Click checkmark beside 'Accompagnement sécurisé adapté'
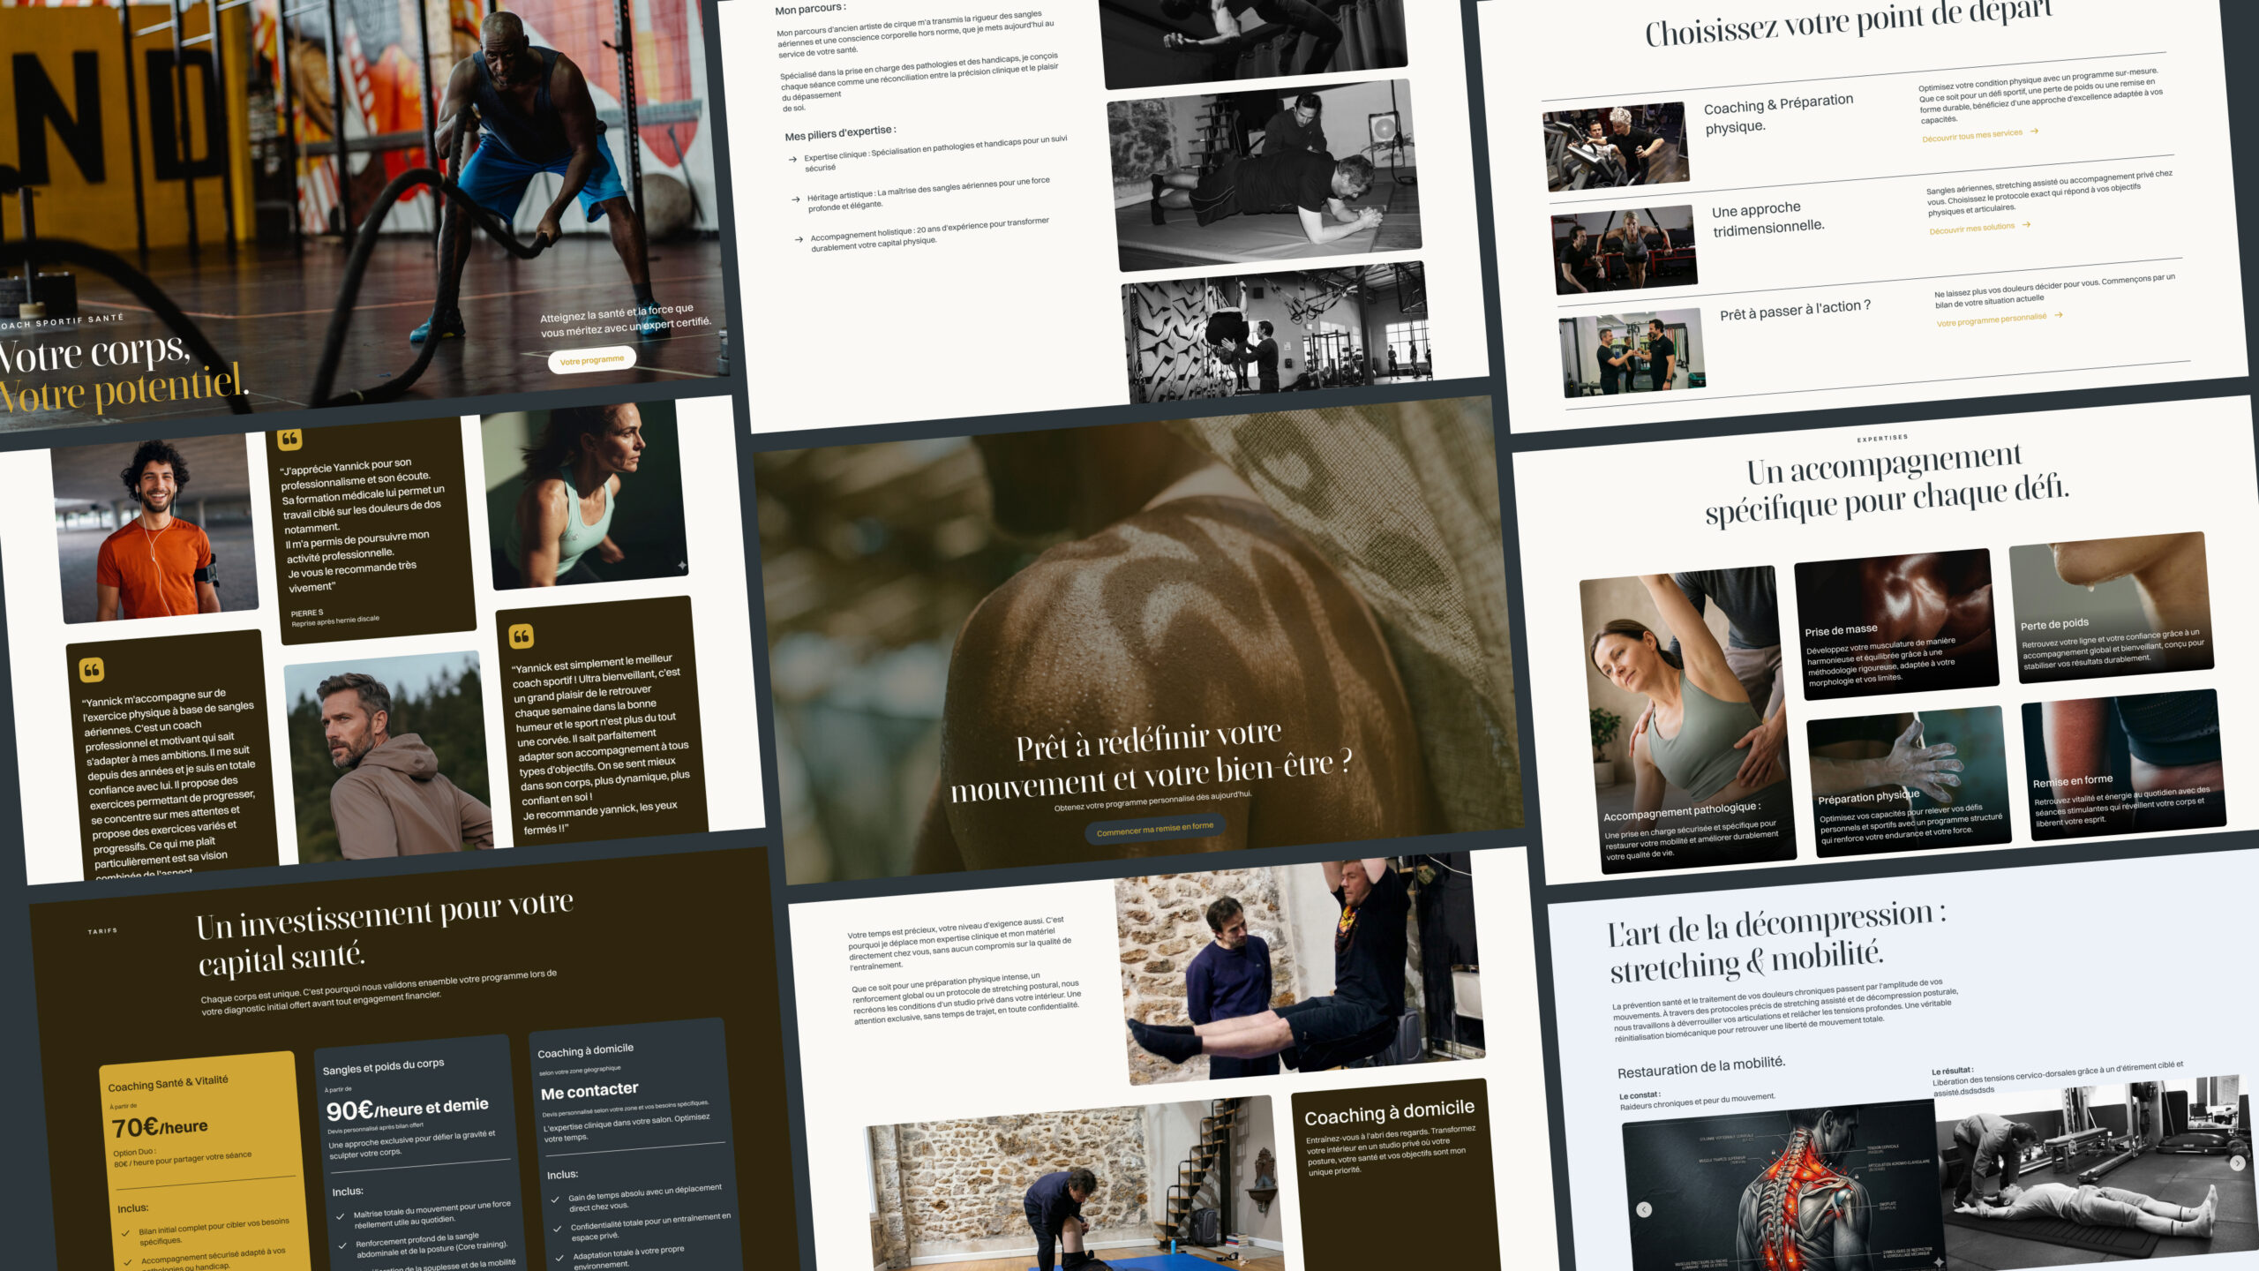The width and height of the screenshot is (2259, 1271). [x=128, y=1262]
